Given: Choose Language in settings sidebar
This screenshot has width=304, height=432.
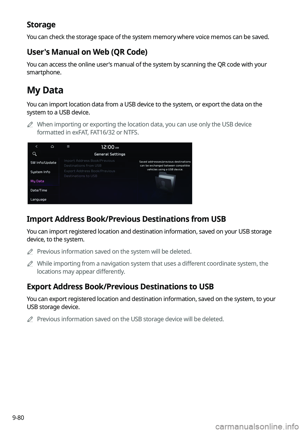Looking at the screenshot, I should [38, 200].
